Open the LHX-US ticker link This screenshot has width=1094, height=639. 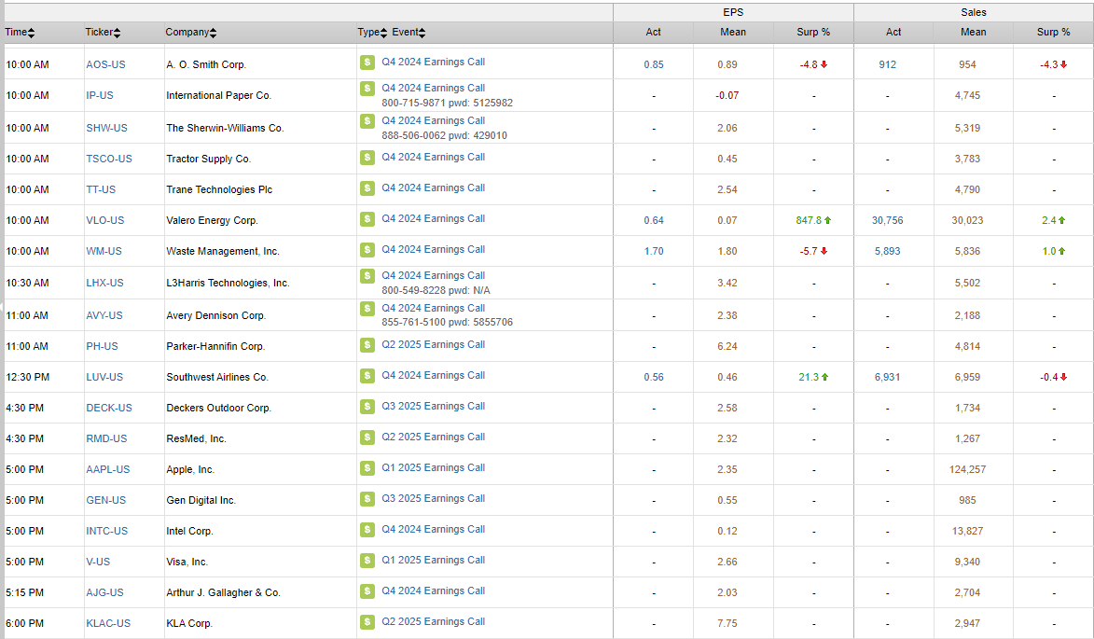point(104,283)
